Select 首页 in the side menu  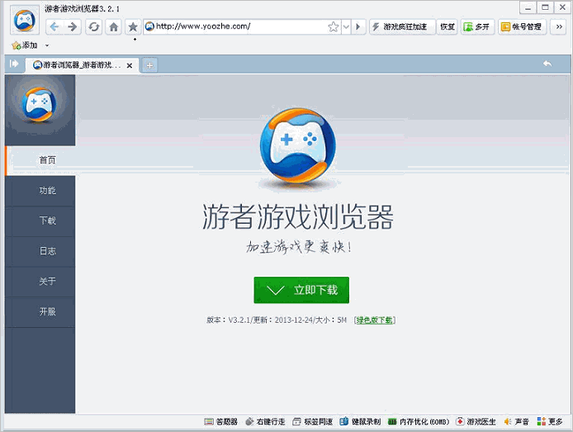pos(40,160)
